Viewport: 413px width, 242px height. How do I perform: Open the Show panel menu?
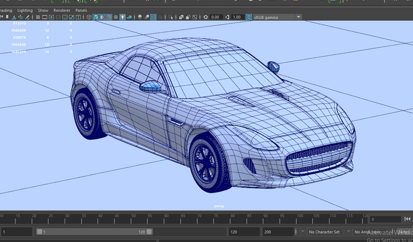pyautogui.click(x=43, y=10)
